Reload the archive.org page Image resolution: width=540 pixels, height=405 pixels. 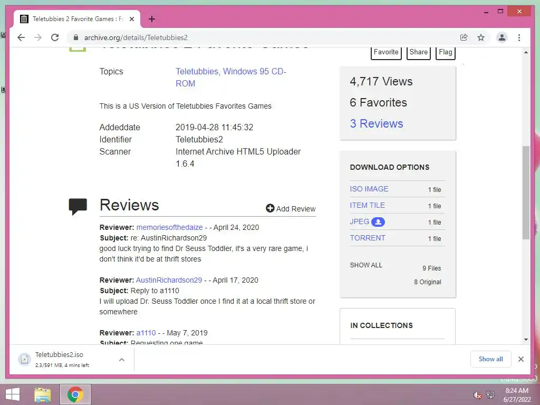pos(55,37)
